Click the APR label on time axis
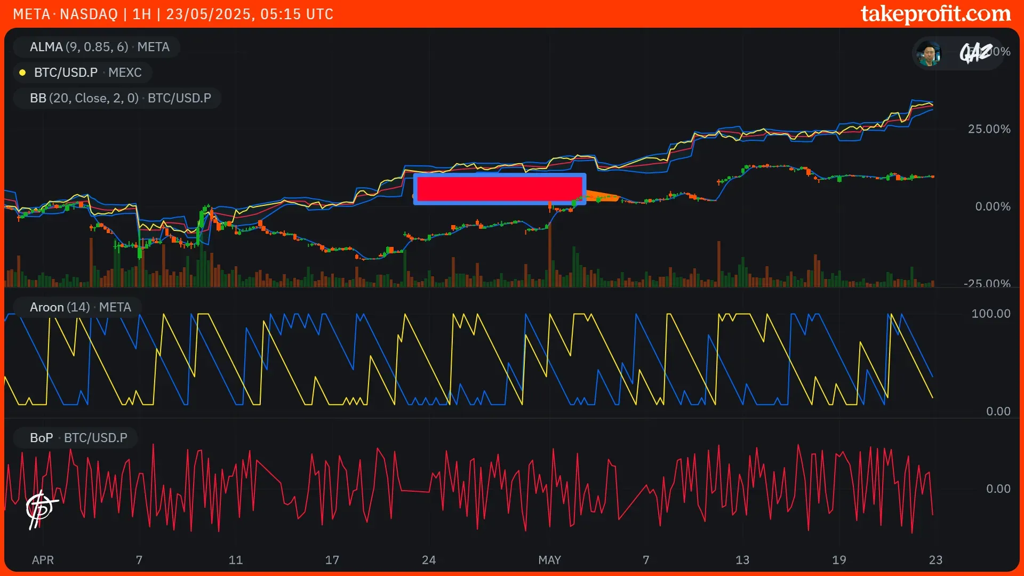Viewport: 1024px width, 576px height. click(x=43, y=560)
